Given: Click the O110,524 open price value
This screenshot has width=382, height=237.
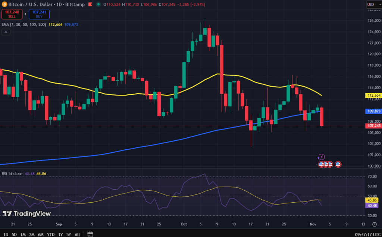Looking at the screenshot, I should 112,4.
